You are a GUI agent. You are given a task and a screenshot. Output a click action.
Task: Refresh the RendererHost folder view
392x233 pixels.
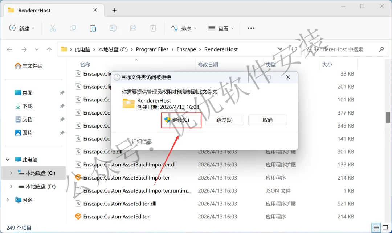pos(294,49)
